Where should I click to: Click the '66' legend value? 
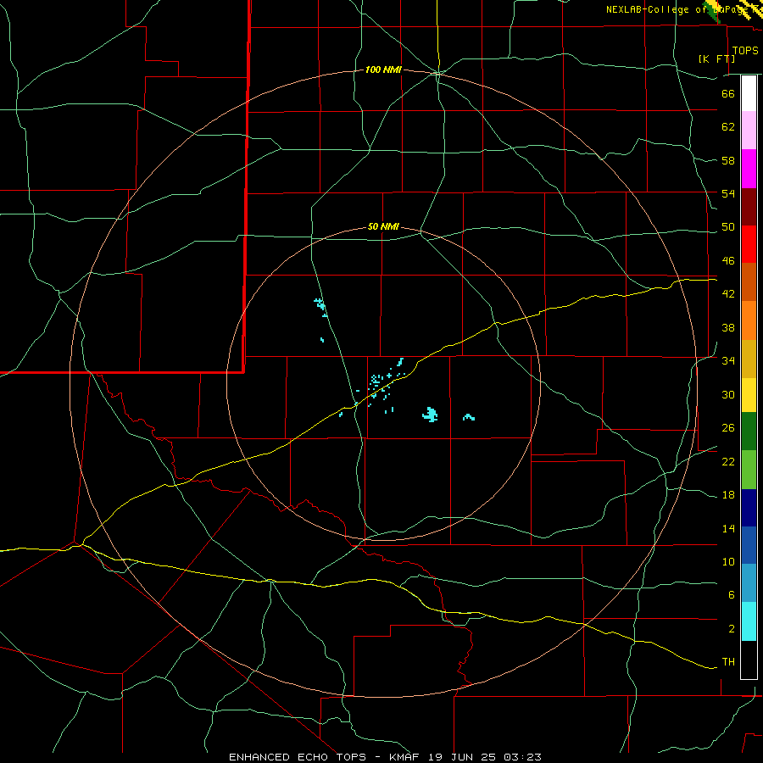(x=728, y=93)
